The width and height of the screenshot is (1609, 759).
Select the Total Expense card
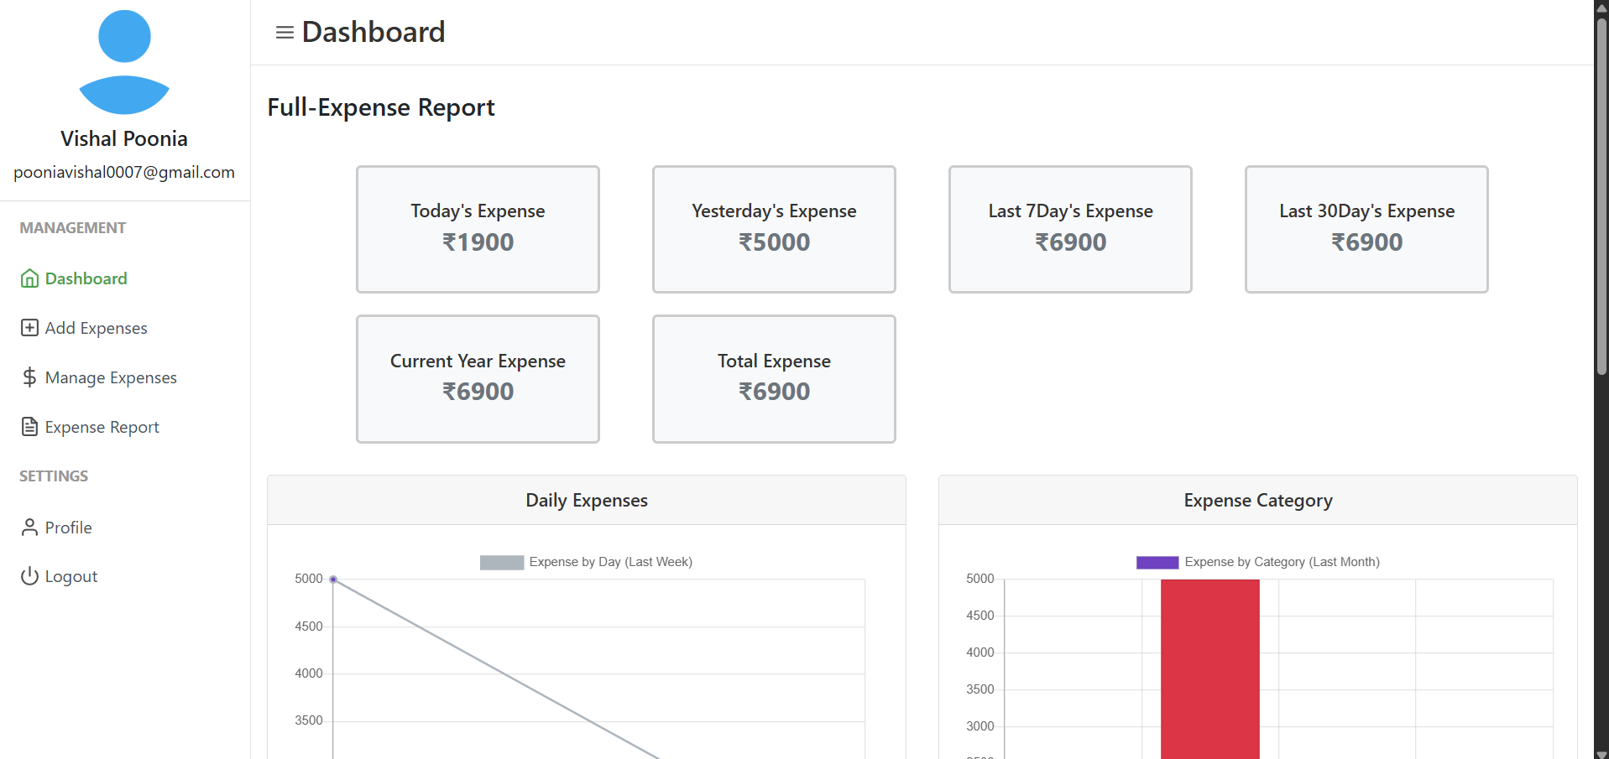[x=774, y=379]
